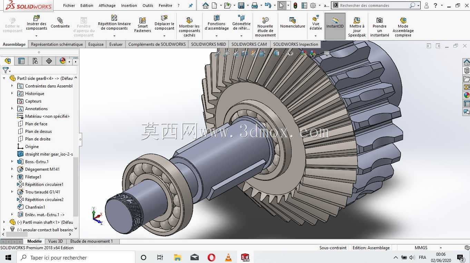Click the Home icon in the quick toolbar
470x263 pixels.
[x=206, y=6]
